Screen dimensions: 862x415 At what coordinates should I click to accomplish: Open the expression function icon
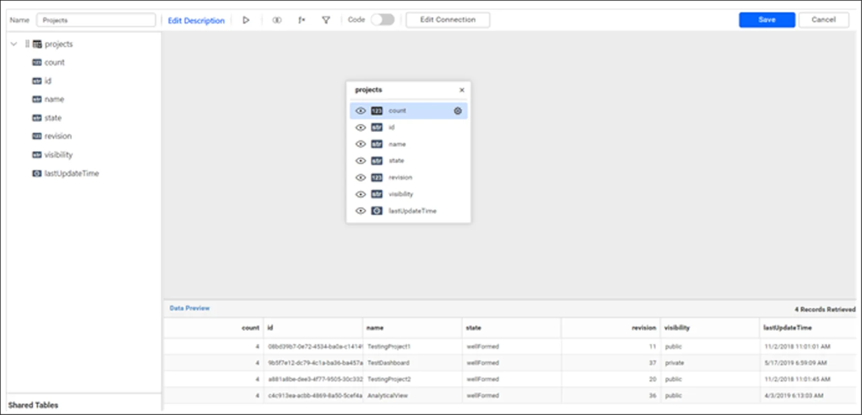point(302,20)
